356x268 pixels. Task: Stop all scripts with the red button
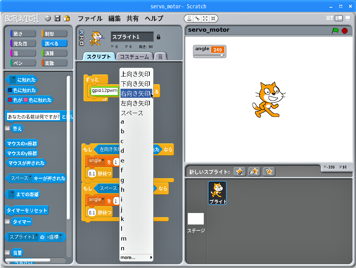click(345, 31)
